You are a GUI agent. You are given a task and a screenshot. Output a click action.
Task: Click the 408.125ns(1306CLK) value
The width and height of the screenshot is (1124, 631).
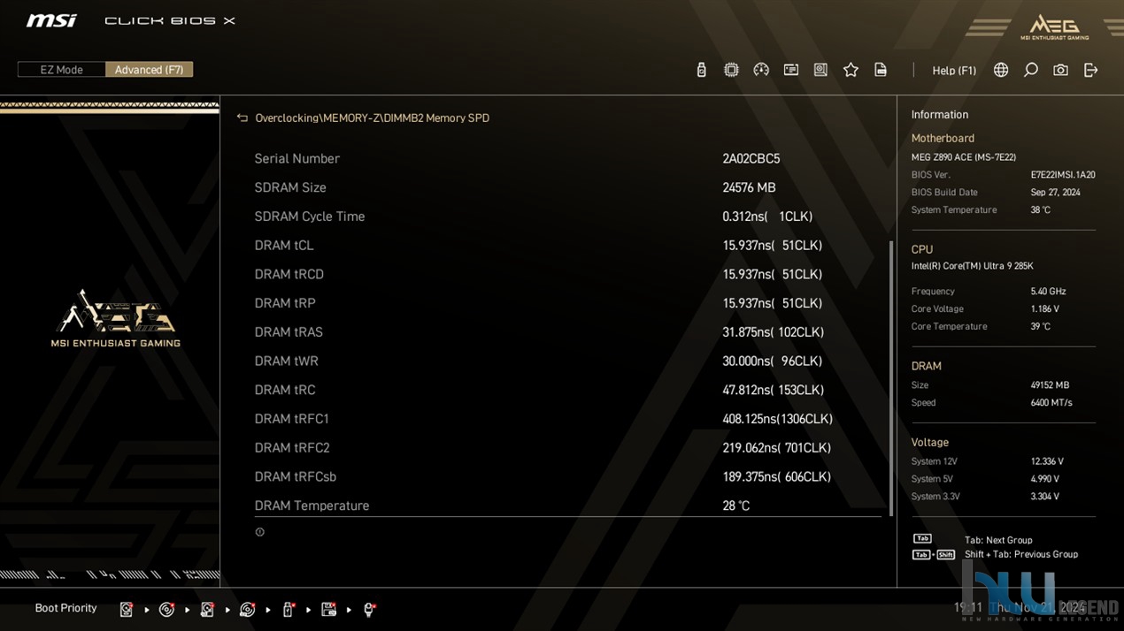pos(777,419)
